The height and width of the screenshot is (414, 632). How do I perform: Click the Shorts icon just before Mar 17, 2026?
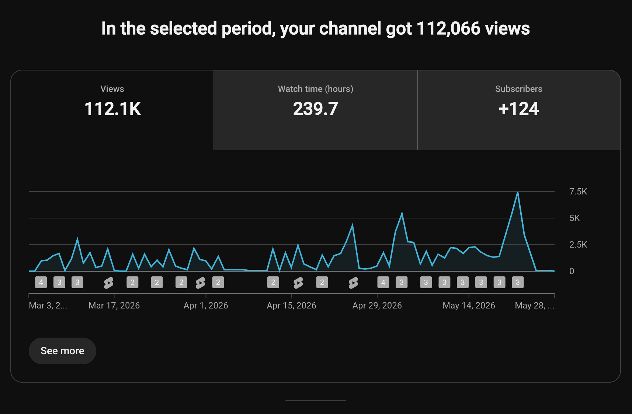click(x=108, y=283)
